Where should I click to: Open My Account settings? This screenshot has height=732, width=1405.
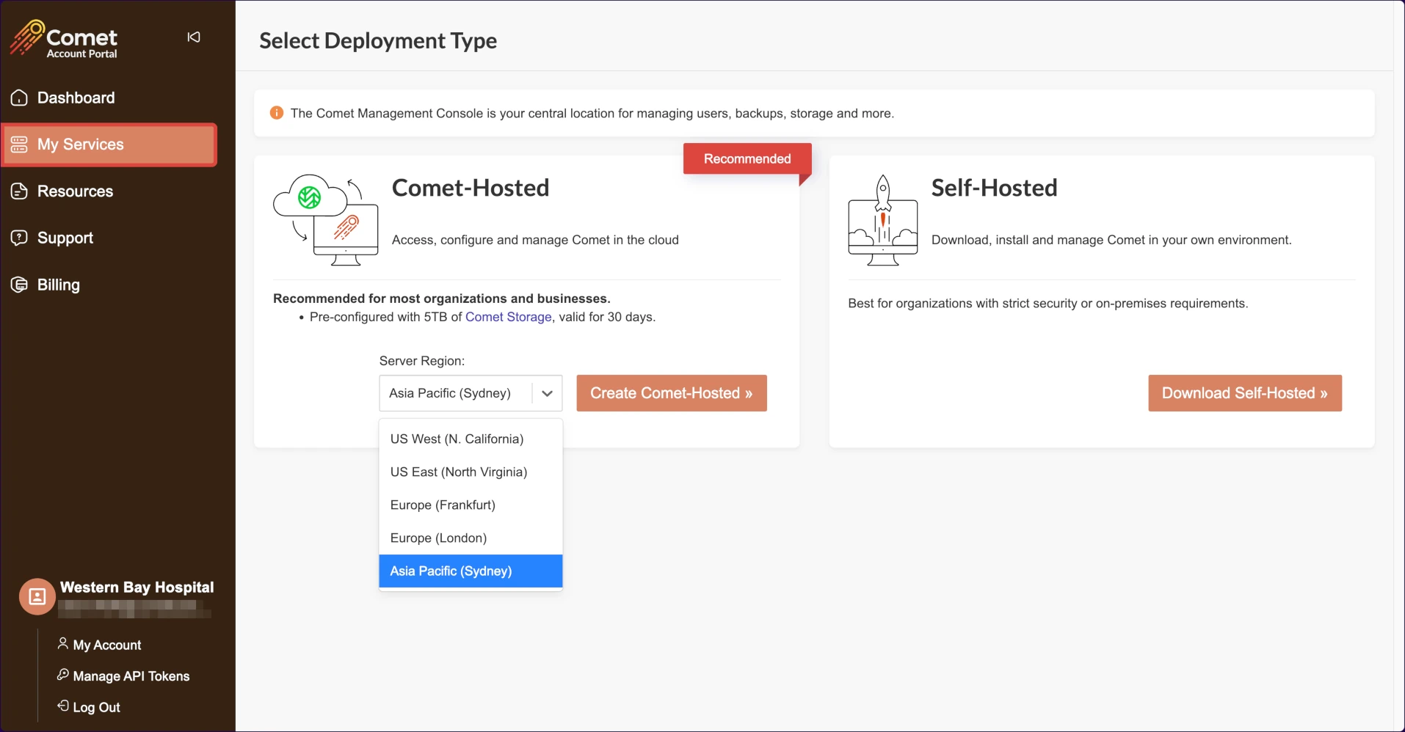point(107,645)
